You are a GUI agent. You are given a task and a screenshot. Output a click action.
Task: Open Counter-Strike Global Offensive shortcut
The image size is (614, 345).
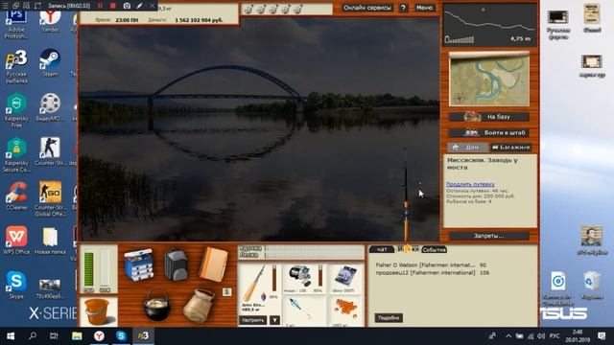[50, 198]
